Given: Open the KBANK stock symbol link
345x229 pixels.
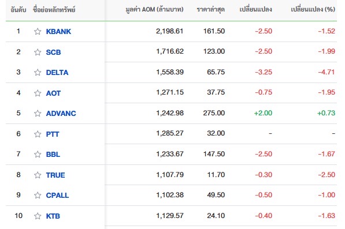Looking at the screenshot, I should (58, 32).
